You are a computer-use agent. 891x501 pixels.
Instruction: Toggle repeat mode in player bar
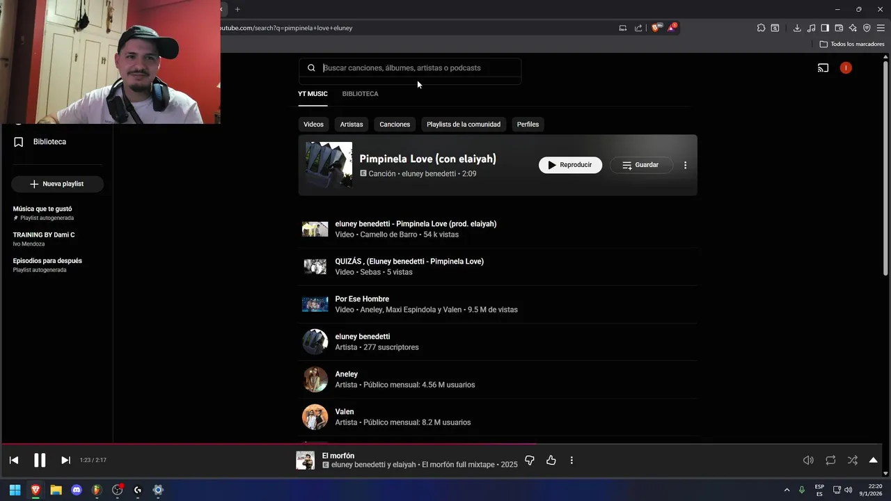(830, 460)
